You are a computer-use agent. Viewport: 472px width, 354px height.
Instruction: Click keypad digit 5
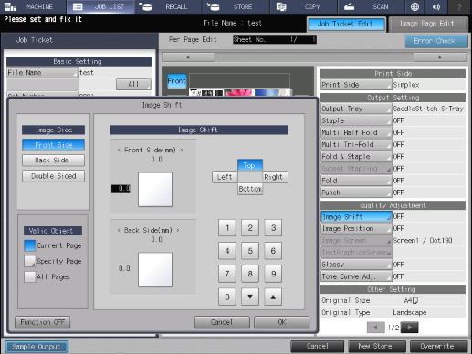point(250,251)
